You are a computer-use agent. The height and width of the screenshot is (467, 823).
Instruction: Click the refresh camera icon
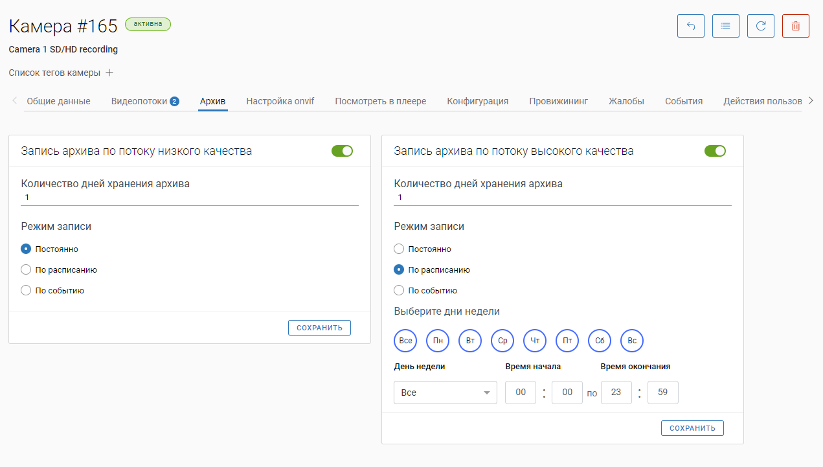coord(760,26)
